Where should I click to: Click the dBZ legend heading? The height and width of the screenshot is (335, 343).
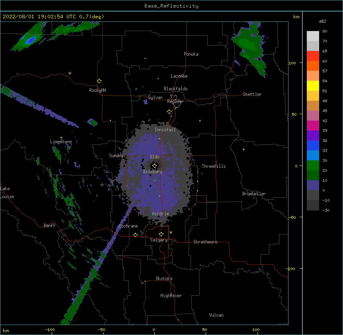(x=322, y=21)
